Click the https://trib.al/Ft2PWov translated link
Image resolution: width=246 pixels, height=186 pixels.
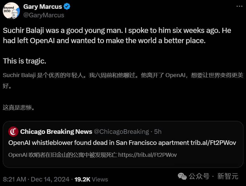(147, 155)
